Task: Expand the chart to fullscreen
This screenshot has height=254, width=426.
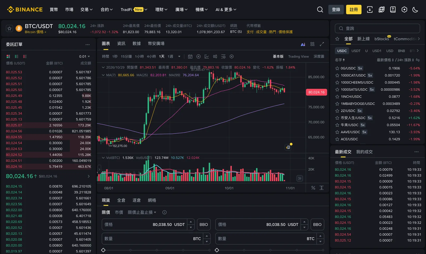Action: coord(322,44)
